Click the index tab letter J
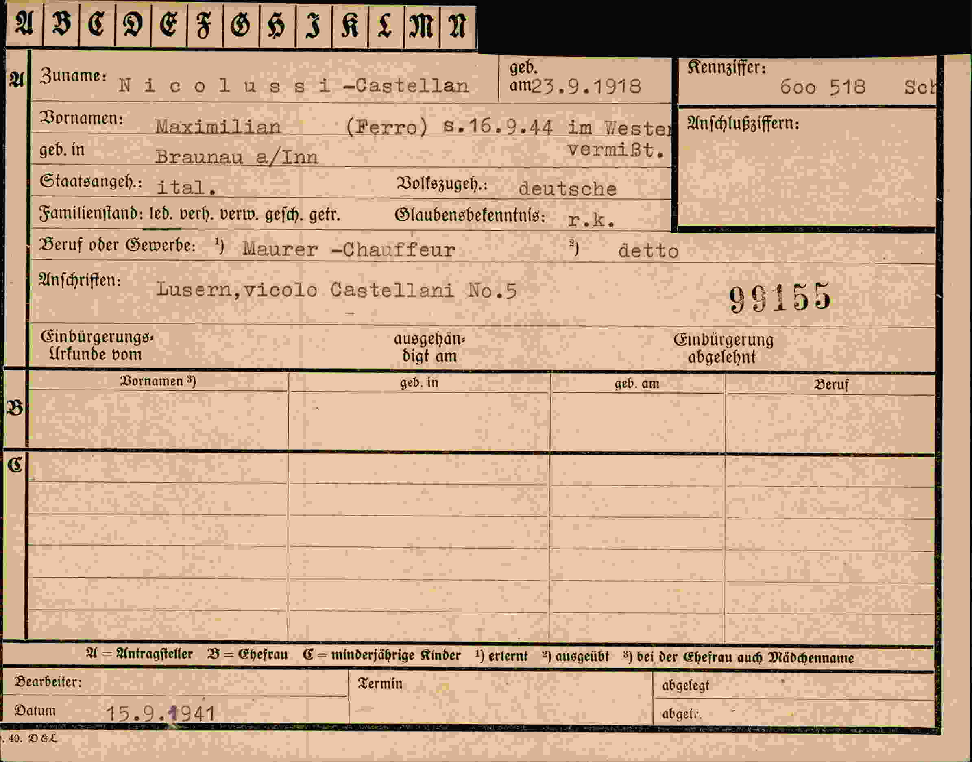 (x=314, y=26)
